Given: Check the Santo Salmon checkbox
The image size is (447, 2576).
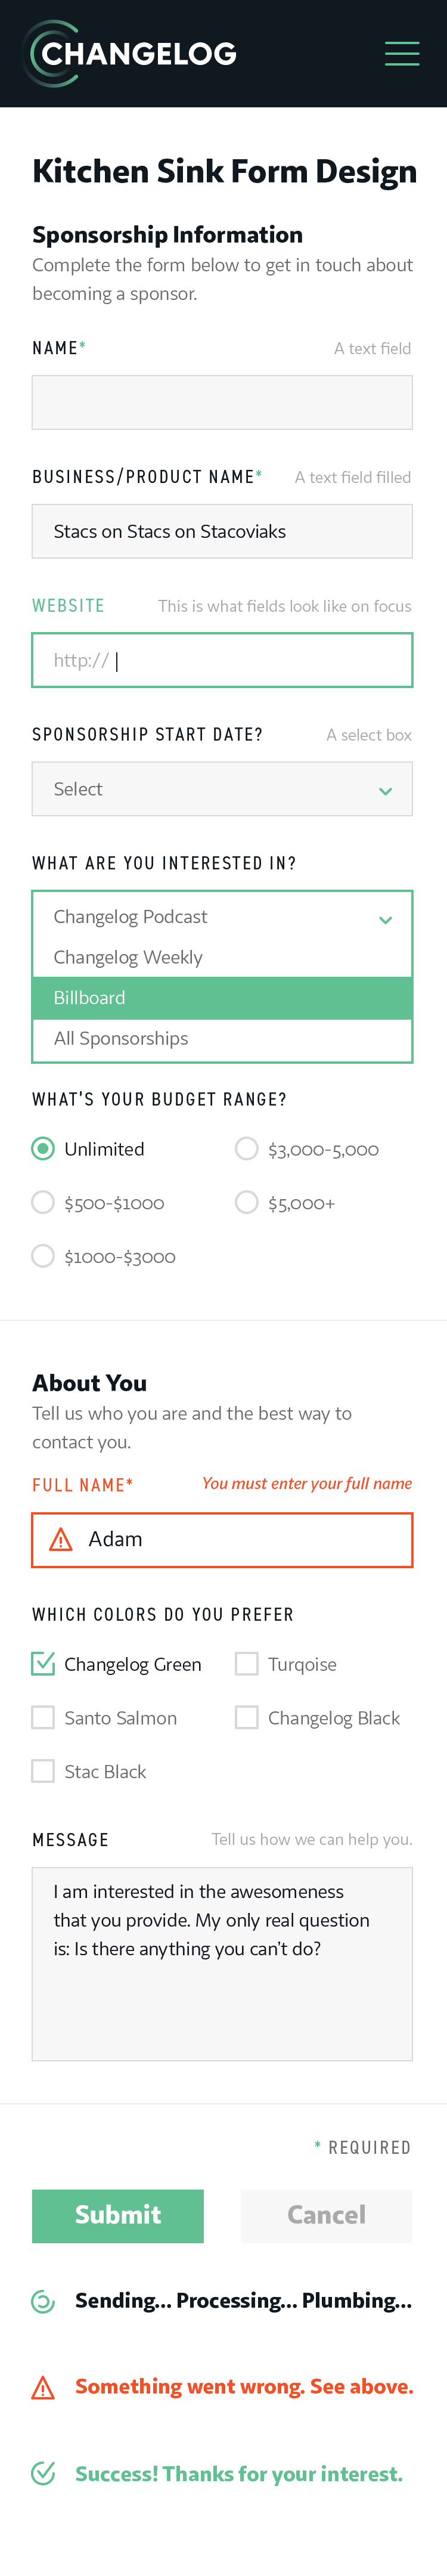Looking at the screenshot, I should coord(43,1718).
